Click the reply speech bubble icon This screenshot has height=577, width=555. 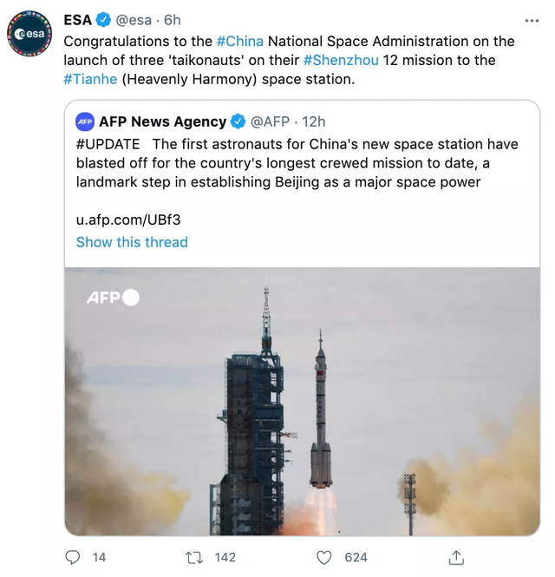(x=74, y=557)
